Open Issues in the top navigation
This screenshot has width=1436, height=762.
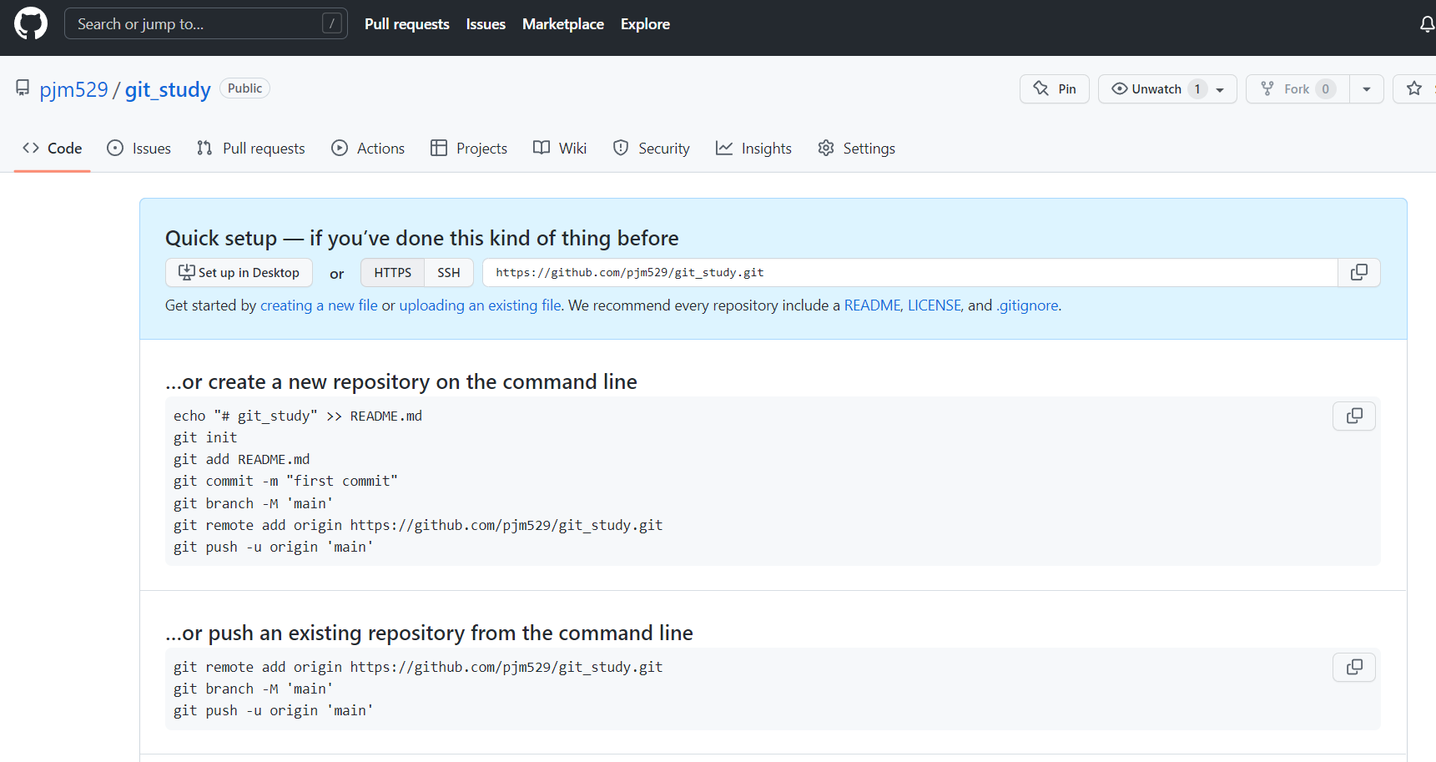[x=486, y=24]
